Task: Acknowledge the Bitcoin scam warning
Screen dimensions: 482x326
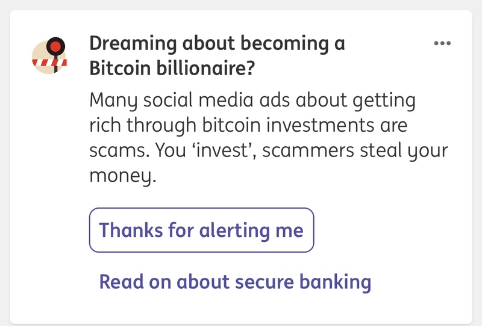Action: [201, 230]
